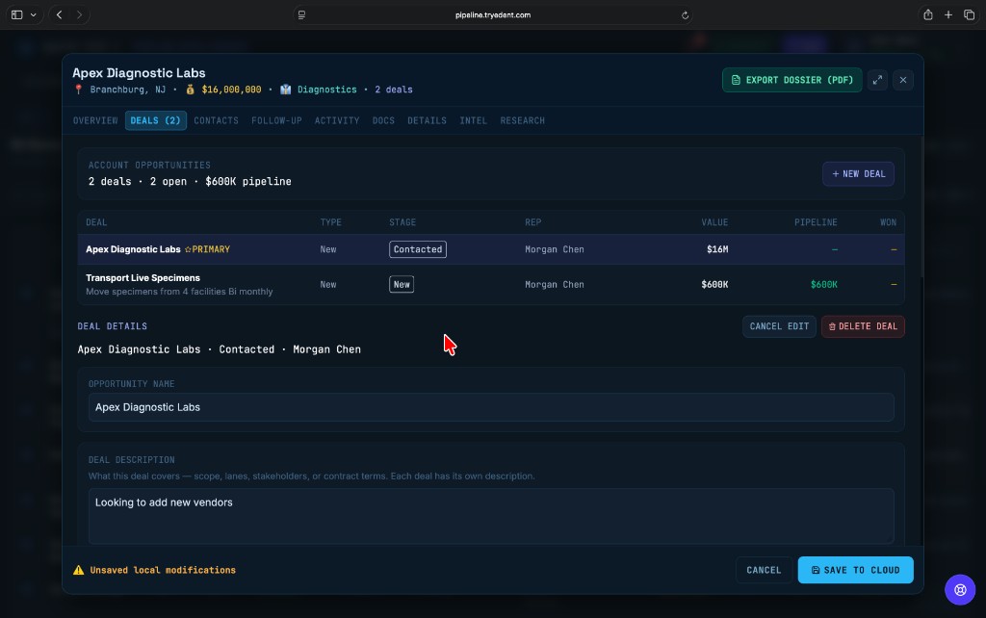
Task: Click the New stage badge for Transport deal
Action: pos(402,285)
